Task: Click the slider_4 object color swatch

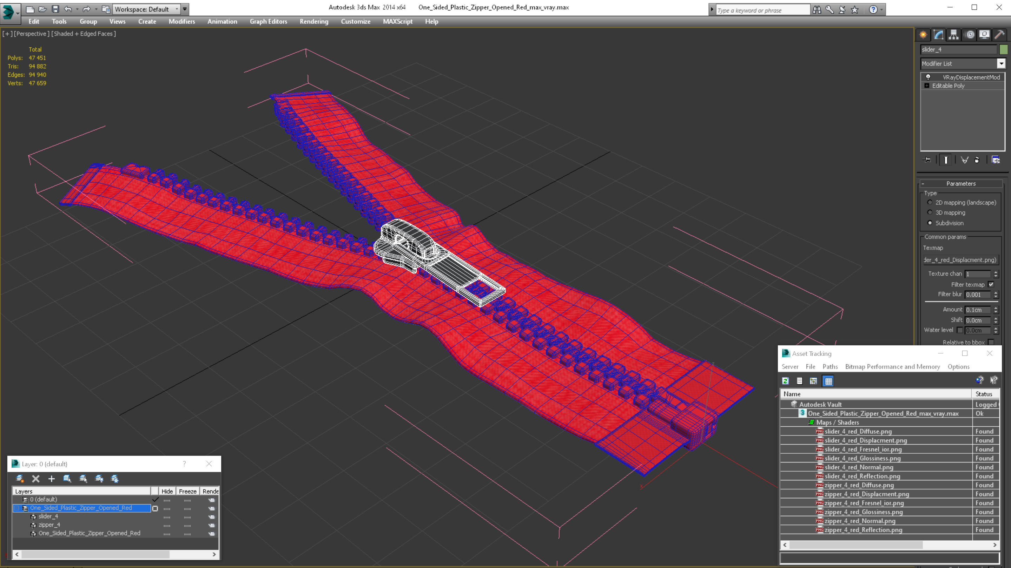Action: click(x=1004, y=49)
